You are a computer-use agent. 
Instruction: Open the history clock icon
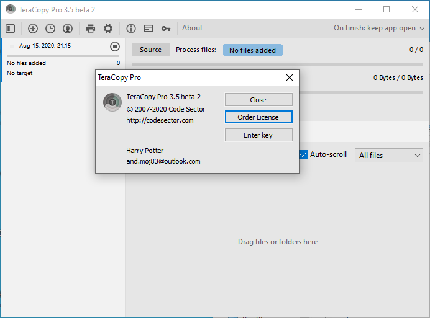click(x=50, y=29)
